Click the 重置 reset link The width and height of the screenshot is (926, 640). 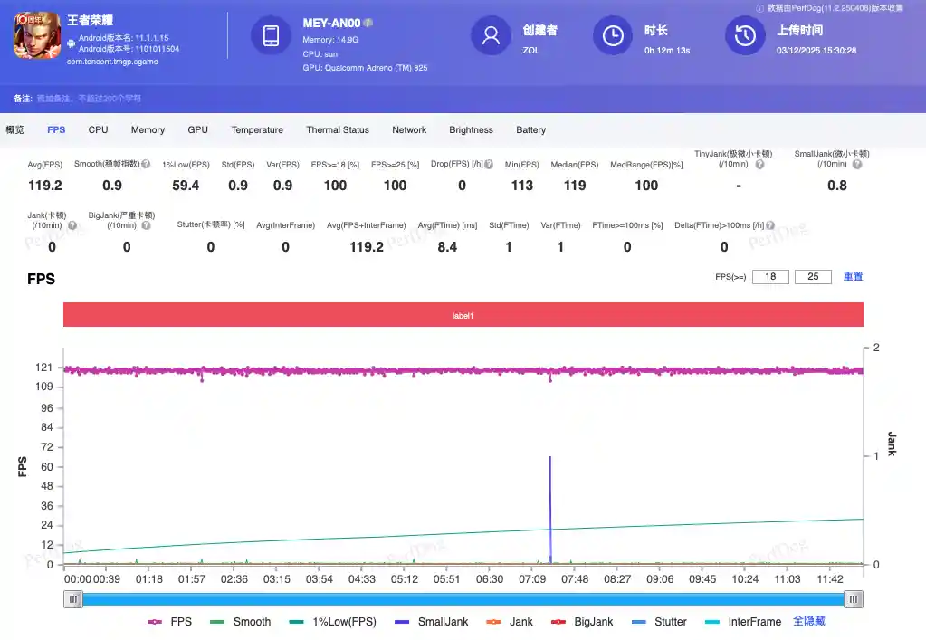(x=852, y=276)
